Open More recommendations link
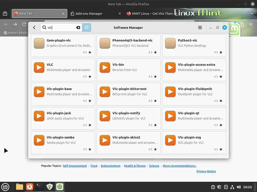 tap(180, 166)
